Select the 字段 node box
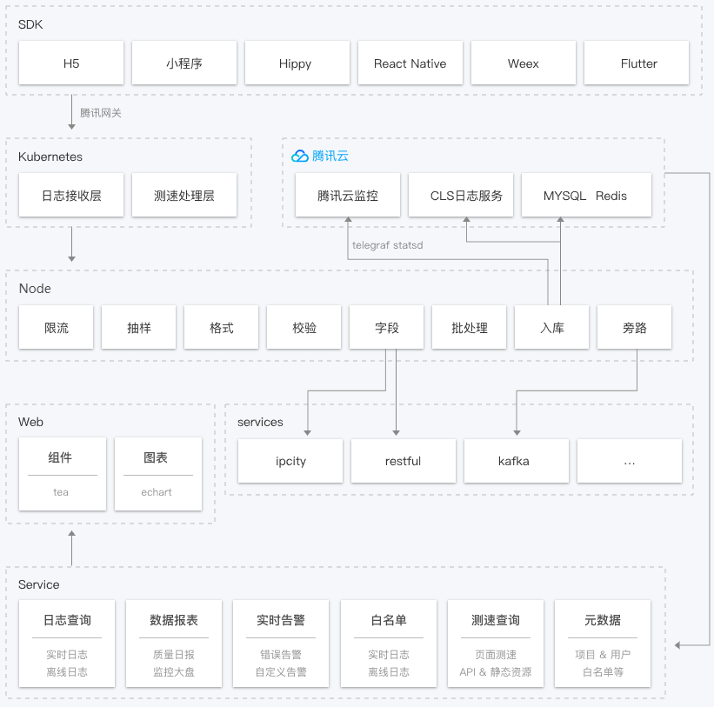Image resolution: width=714 pixels, height=707 pixels. click(x=387, y=327)
